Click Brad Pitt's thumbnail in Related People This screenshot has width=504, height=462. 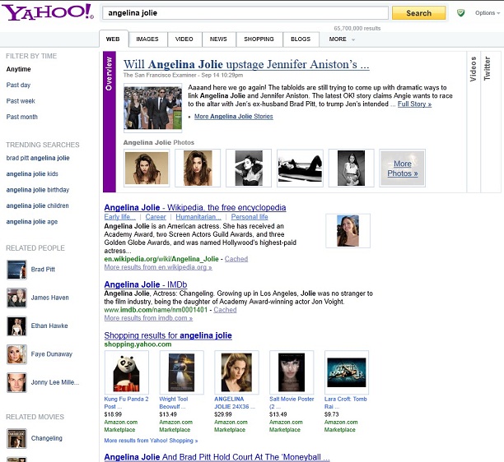pyautogui.click(x=16, y=270)
